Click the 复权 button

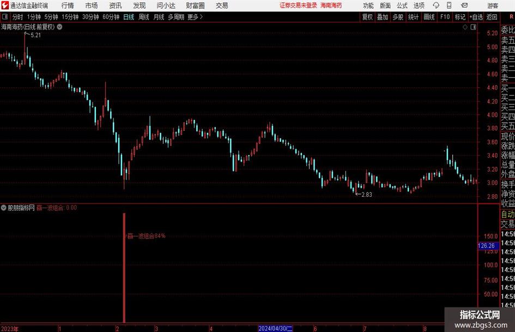coord(367,17)
